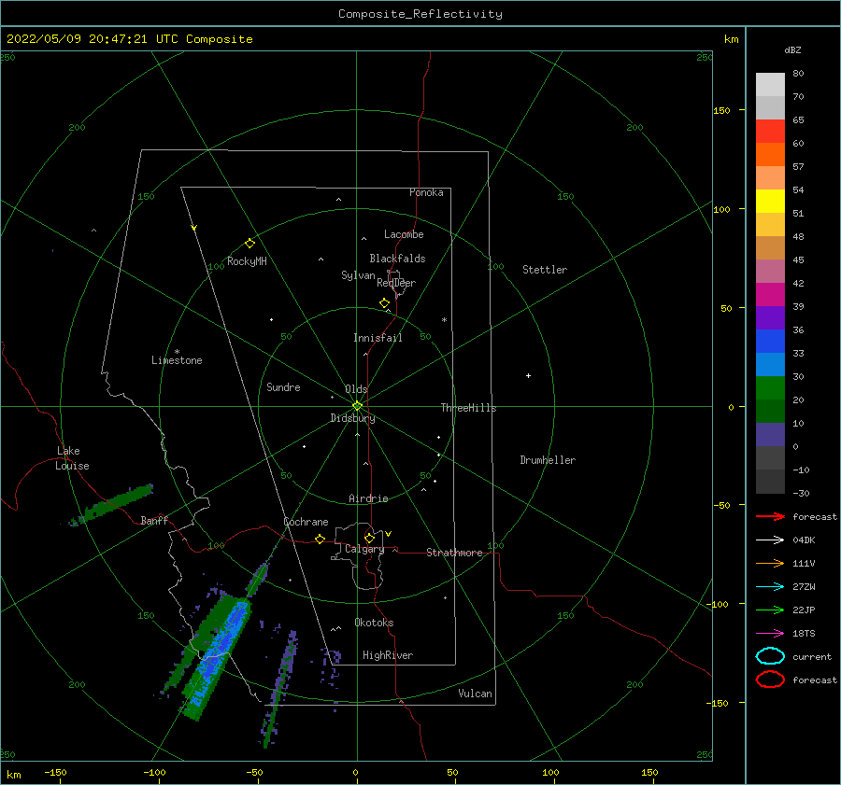Click the red forecast ellipse icon
The width and height of the screenshot is (841, 785).
pyautogui.click(x=770, y=680)
